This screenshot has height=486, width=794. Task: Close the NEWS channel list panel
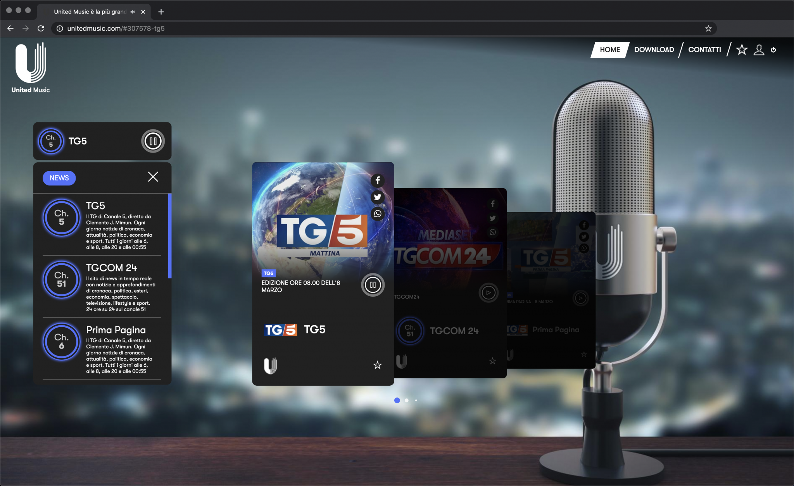pos(153,177)
